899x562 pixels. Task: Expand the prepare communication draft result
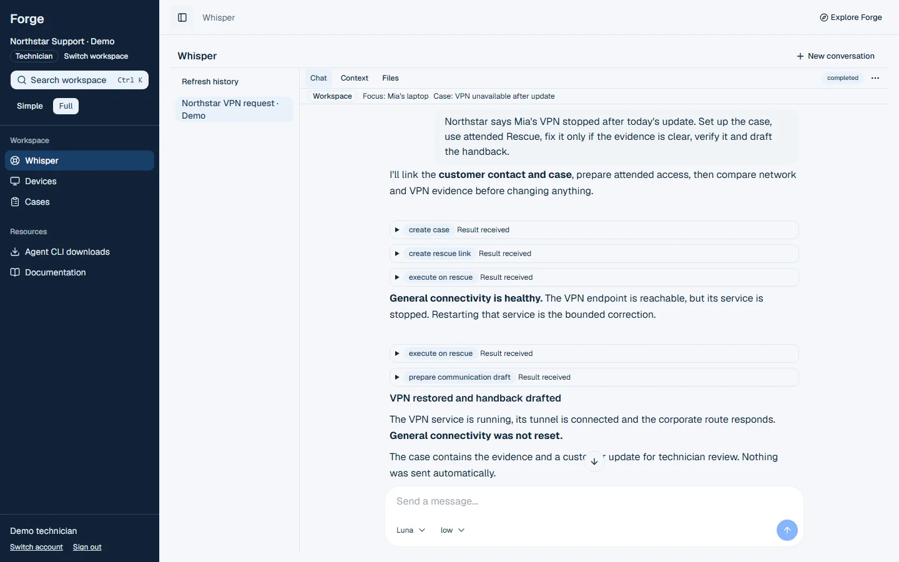pos(594,377)
